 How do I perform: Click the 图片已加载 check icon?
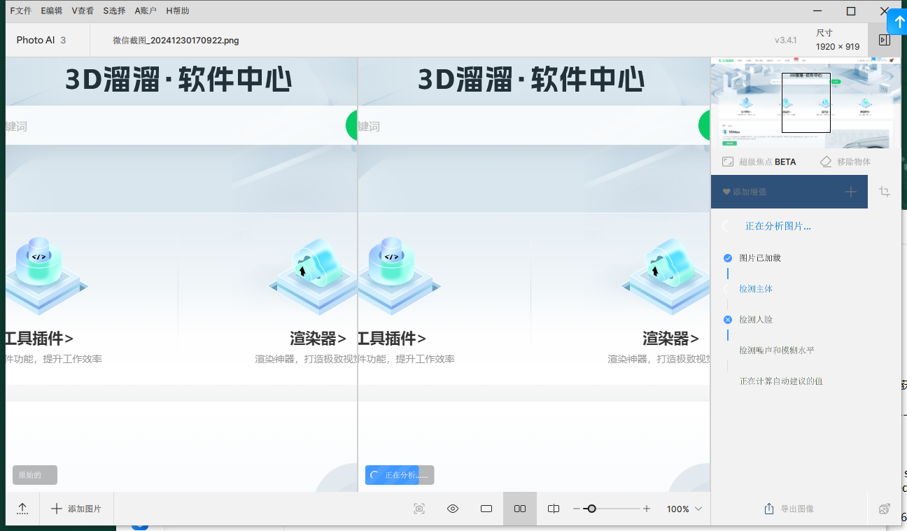coord(728,258)
